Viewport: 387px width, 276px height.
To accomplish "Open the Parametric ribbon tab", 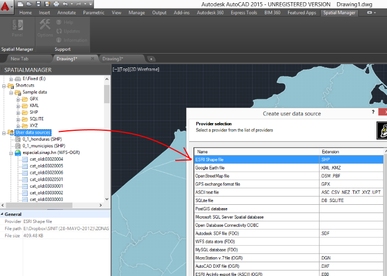I will (x=93, y=13).
